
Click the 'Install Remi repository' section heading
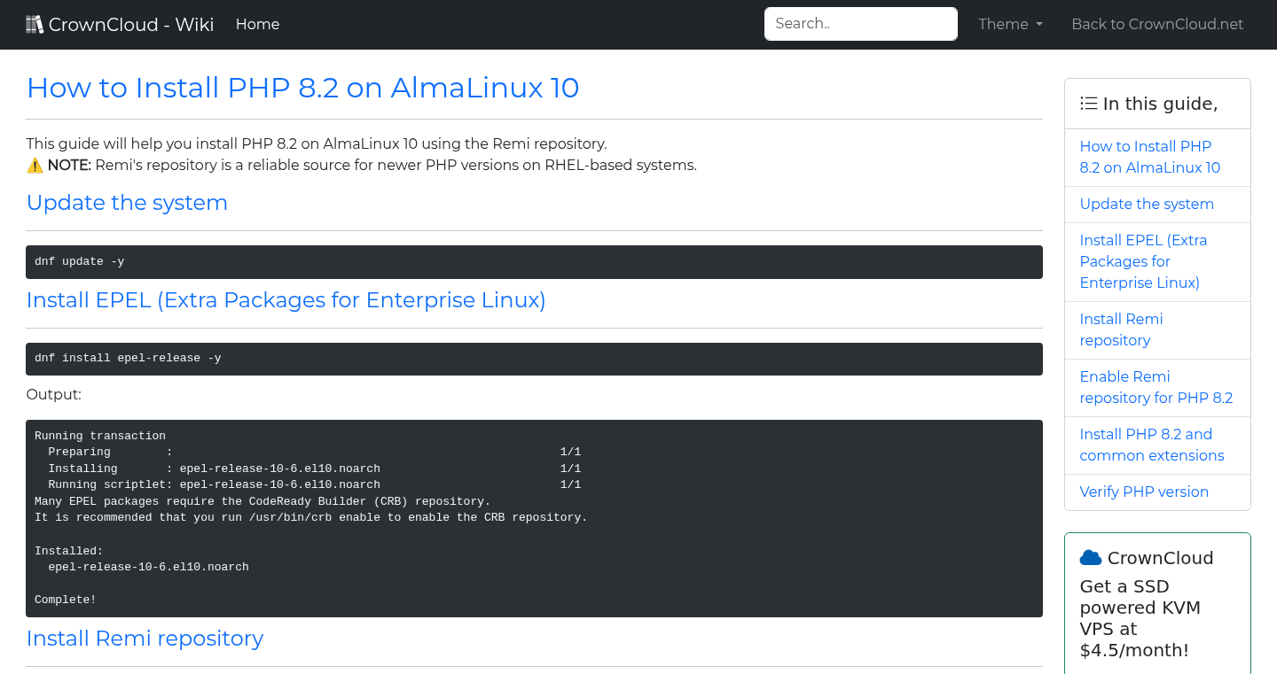(145, 639)
